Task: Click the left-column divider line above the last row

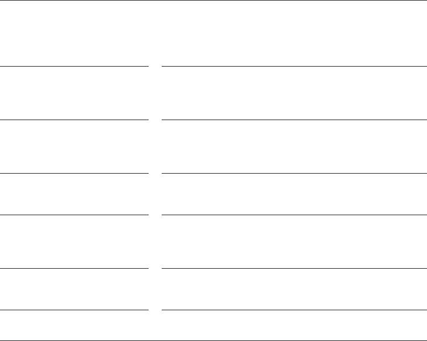Action: pos(74,310)
